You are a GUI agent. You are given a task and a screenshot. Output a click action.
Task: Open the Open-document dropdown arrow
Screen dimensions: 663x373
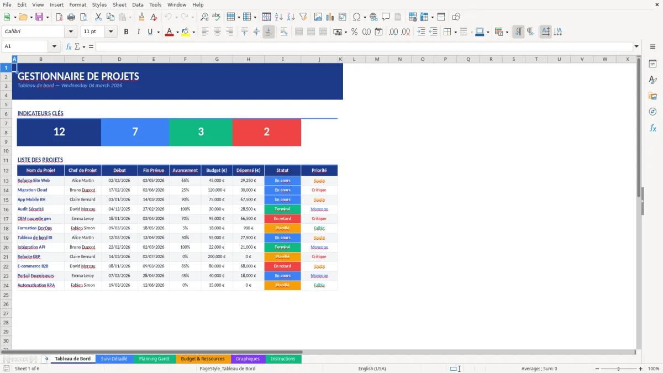tap(30, 17)
